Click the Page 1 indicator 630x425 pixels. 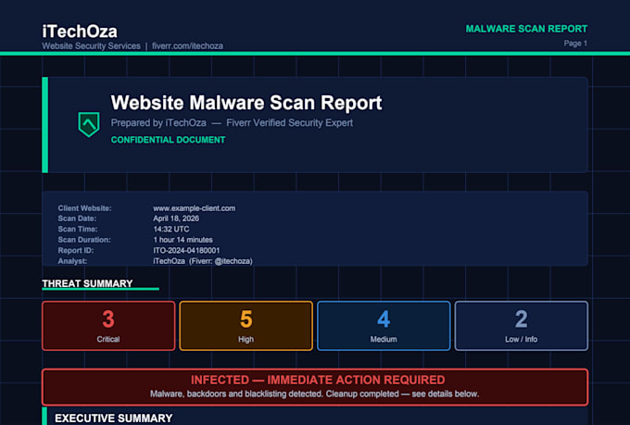[575, 43]
